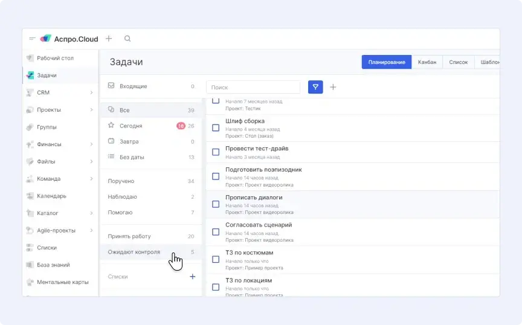Open Календарь from the sidebar

[51, 196]
